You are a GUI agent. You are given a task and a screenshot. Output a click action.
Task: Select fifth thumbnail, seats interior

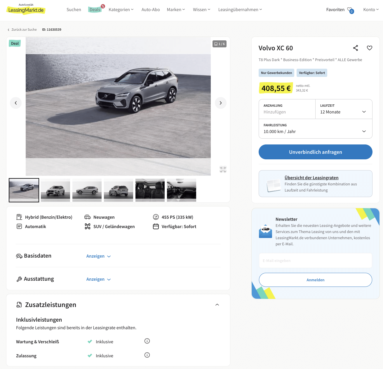coord(150,190)
